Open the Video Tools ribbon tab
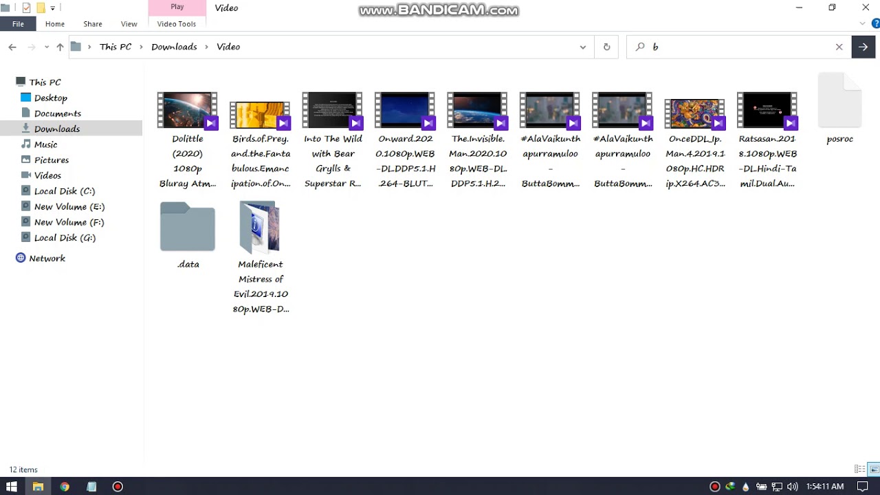The width and height of the screenshot is (880, 495). click(x=177, y=23)
